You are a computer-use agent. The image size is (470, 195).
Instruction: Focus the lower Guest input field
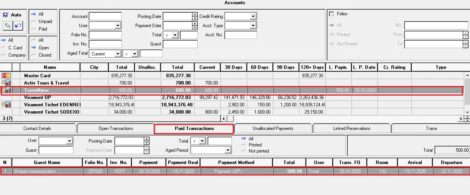(x=56, y=151)
